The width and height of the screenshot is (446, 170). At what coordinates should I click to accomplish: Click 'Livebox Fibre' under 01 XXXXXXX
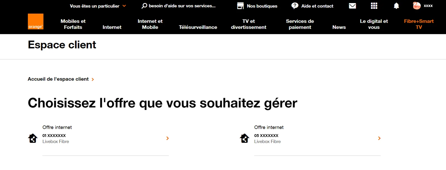56,141
